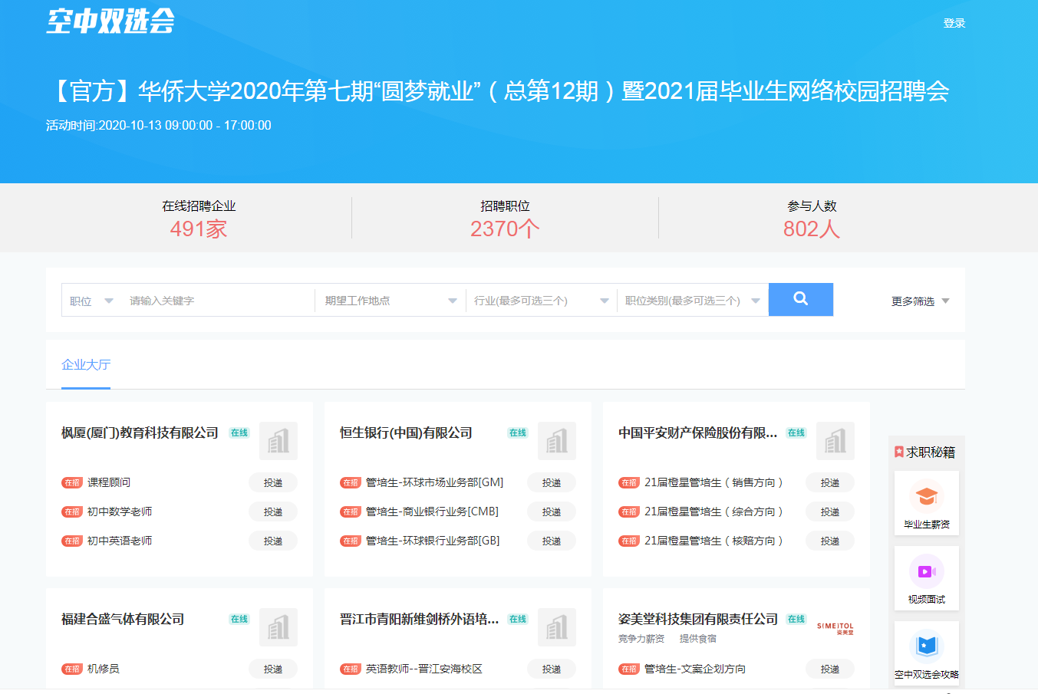The image size is (1038, 694).
Task: Open the 空中双选会攻略 guide icon
Action: (x=926, y=646)
